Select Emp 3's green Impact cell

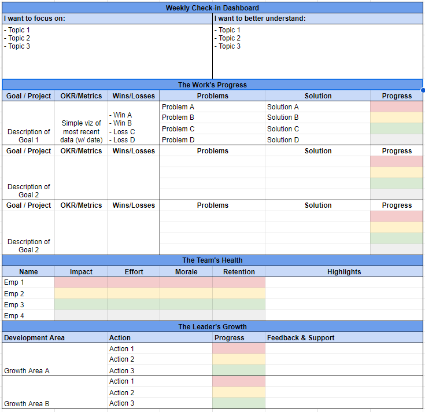click(81, 304)
